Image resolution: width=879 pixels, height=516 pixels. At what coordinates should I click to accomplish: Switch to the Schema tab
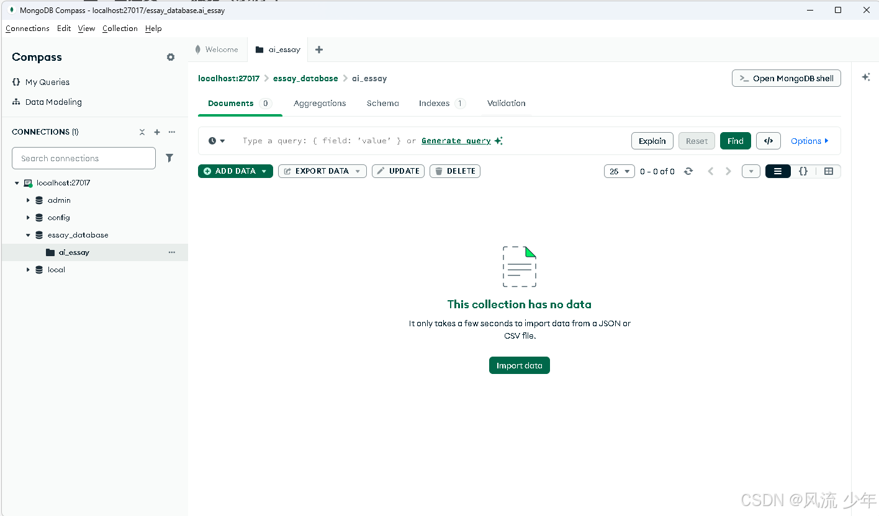pos(382,104)
